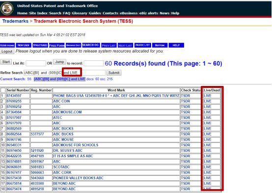Open the ABC CORK word mark
The height and width of the screenshot is (193, 272).
pyautogui.click(x=62, y=172)
